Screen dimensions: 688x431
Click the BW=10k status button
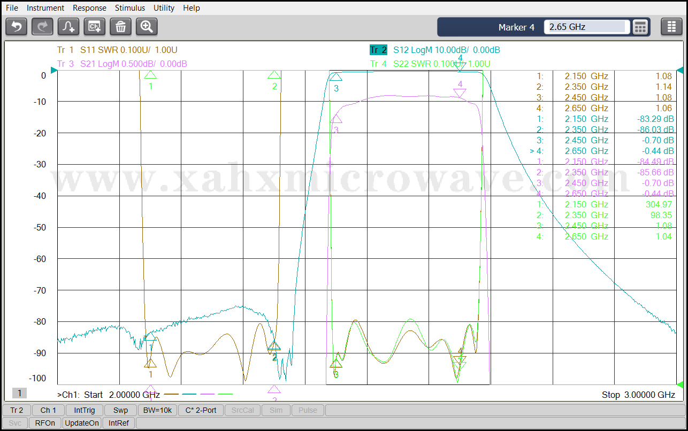tap(158, 410)
